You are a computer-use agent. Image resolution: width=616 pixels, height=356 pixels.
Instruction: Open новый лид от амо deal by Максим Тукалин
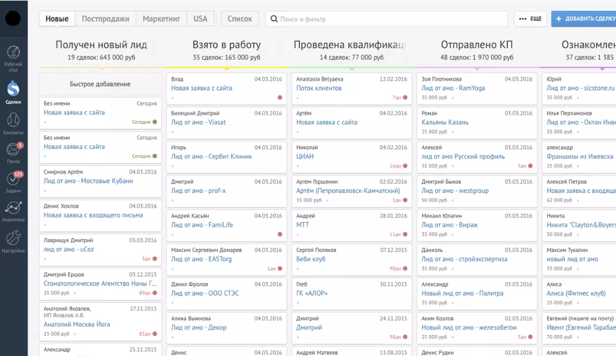[x=572, y=259]
